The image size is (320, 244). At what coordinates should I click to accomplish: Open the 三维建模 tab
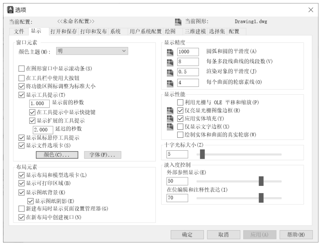pos(195,31)
